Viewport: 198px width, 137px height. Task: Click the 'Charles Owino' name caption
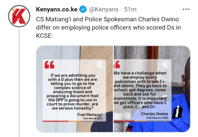154,114
